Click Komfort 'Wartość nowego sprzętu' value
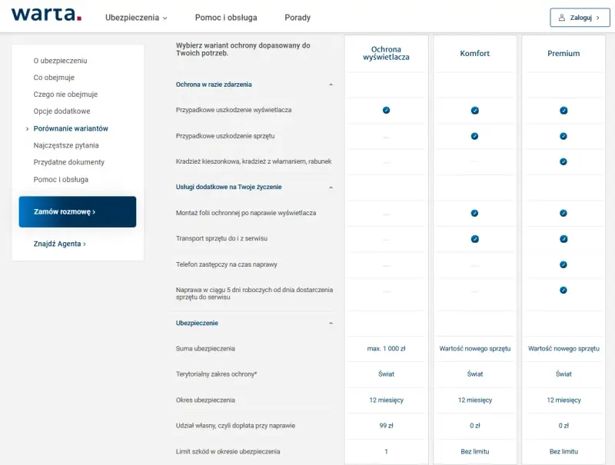This screenshot has height=465, width=615. click(x=474, y=348)
